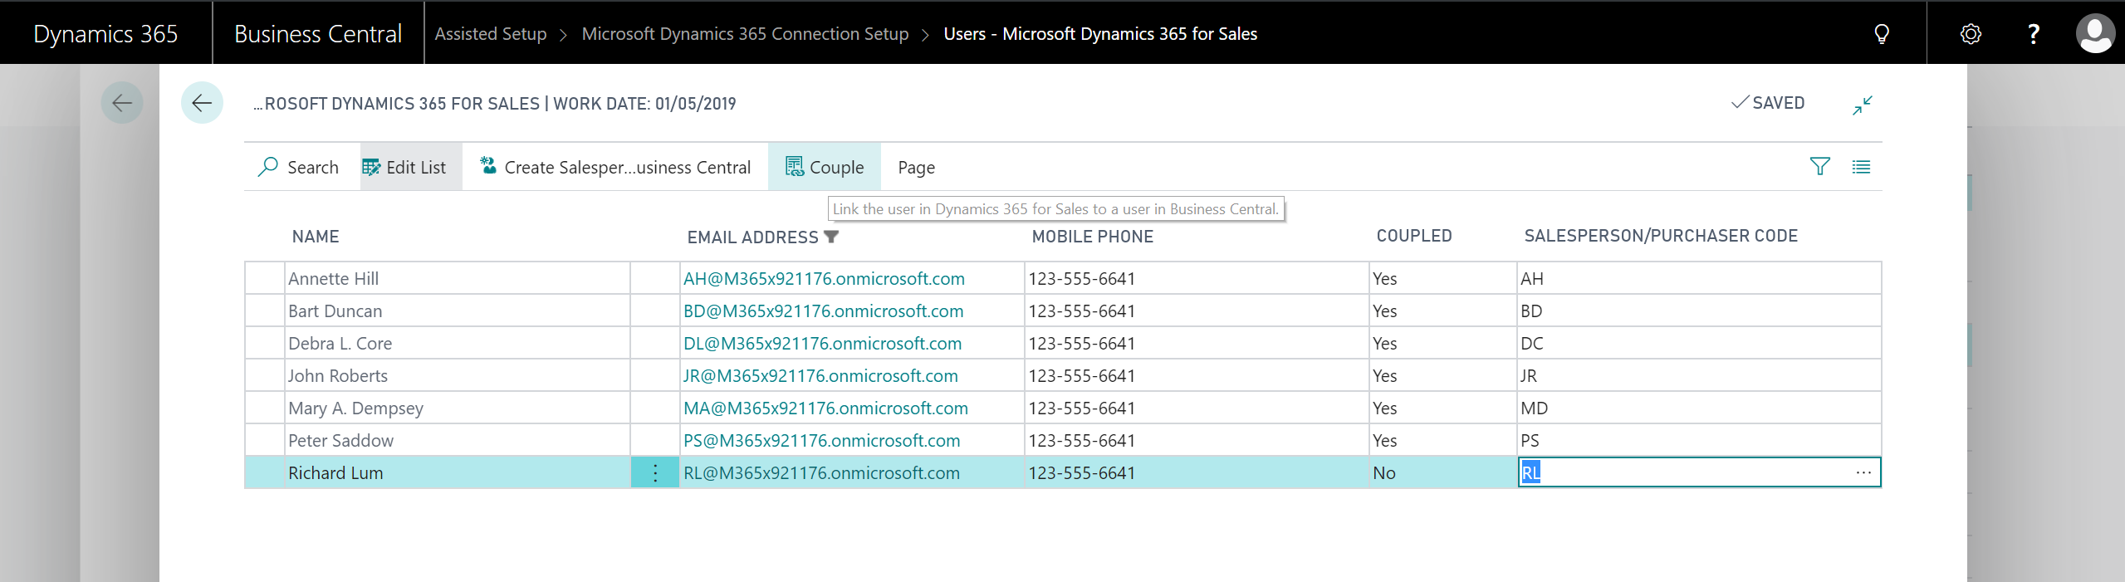Click the SAVED status indicator
This screenshot has width=2125, height=582.
point(1768,103)
